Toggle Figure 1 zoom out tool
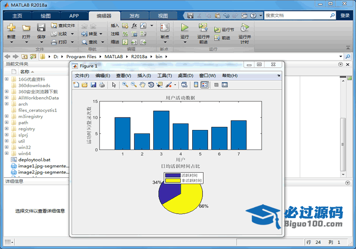Image resolution: width=356 pixels, height=249 pixels. (134, 85)
